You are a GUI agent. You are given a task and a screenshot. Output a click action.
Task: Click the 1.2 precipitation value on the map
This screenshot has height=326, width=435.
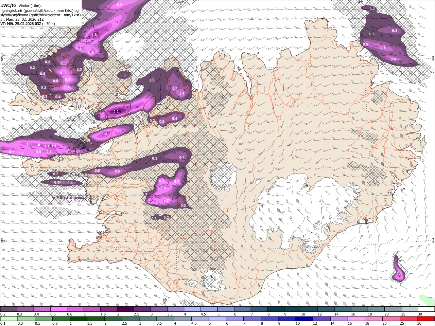(x=104, y=134)
